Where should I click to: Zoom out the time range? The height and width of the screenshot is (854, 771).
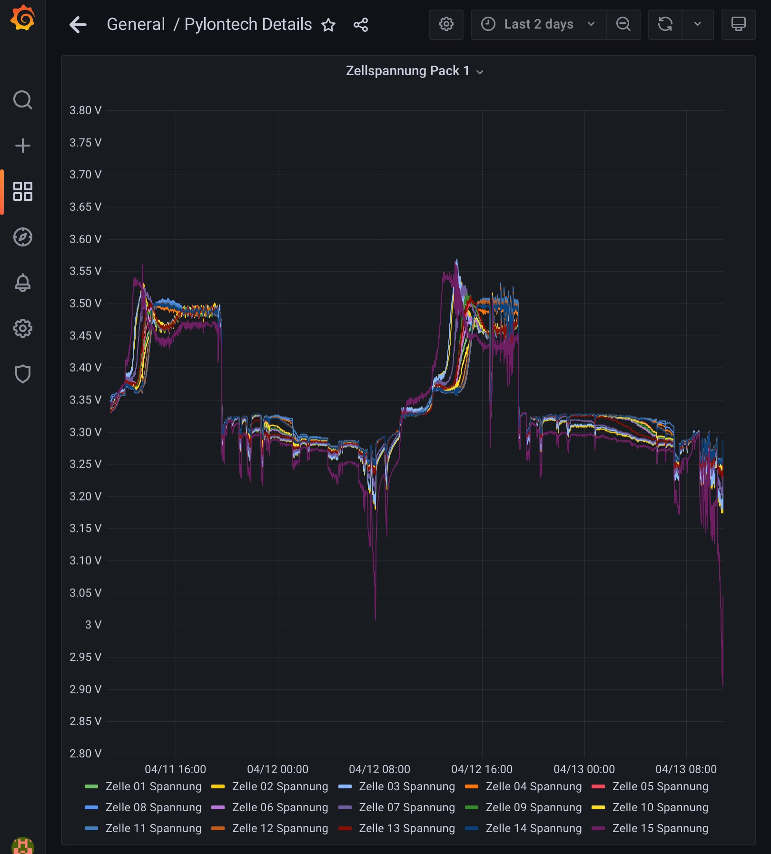click(623, 24)
